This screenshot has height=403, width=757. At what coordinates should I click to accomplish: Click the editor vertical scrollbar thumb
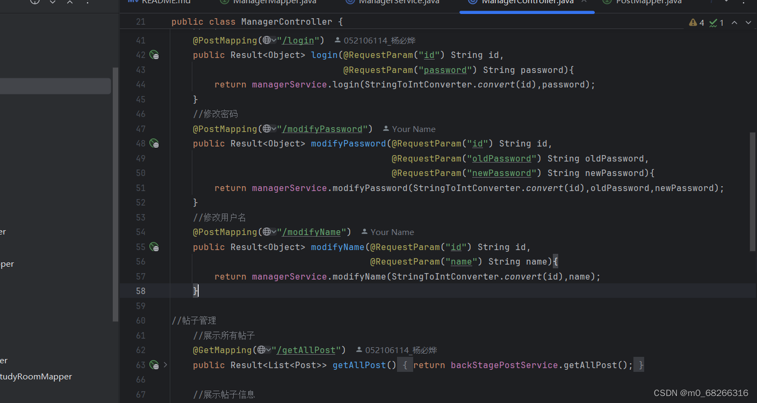tap(752, 192)
